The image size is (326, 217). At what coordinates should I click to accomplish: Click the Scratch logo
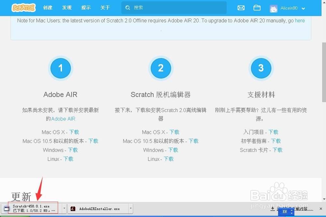[24, 8]
